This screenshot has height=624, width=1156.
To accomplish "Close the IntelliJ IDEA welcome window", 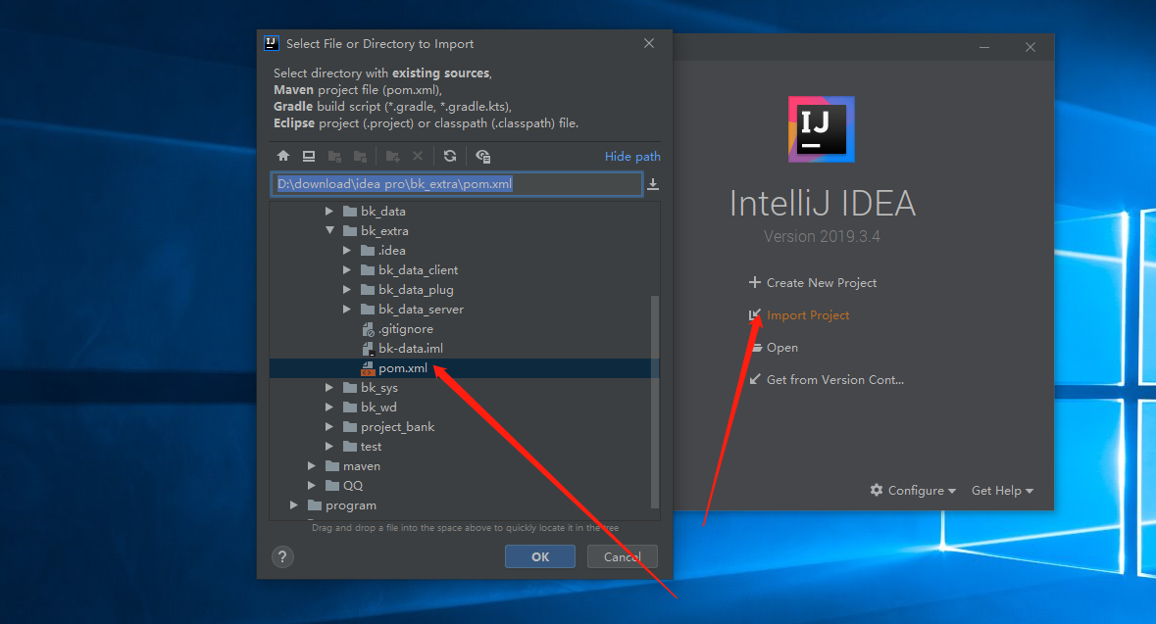I will coord(1030,47).
